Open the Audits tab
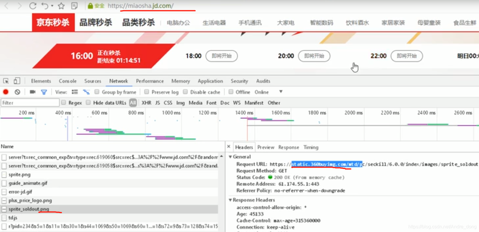Image resolution: width=479 pixels, height=232 pixels. (263, 81)
